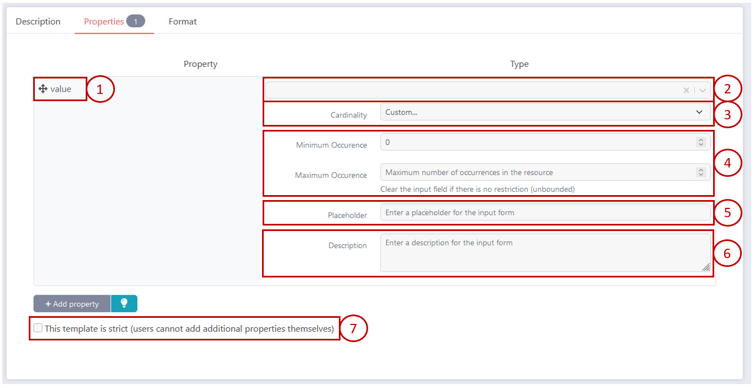
Task: Enable the strict template checkbox
Action: tap(38, 328)
